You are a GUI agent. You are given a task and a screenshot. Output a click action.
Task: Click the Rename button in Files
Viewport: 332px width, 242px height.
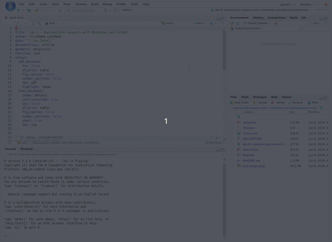(x=295, y=103)
